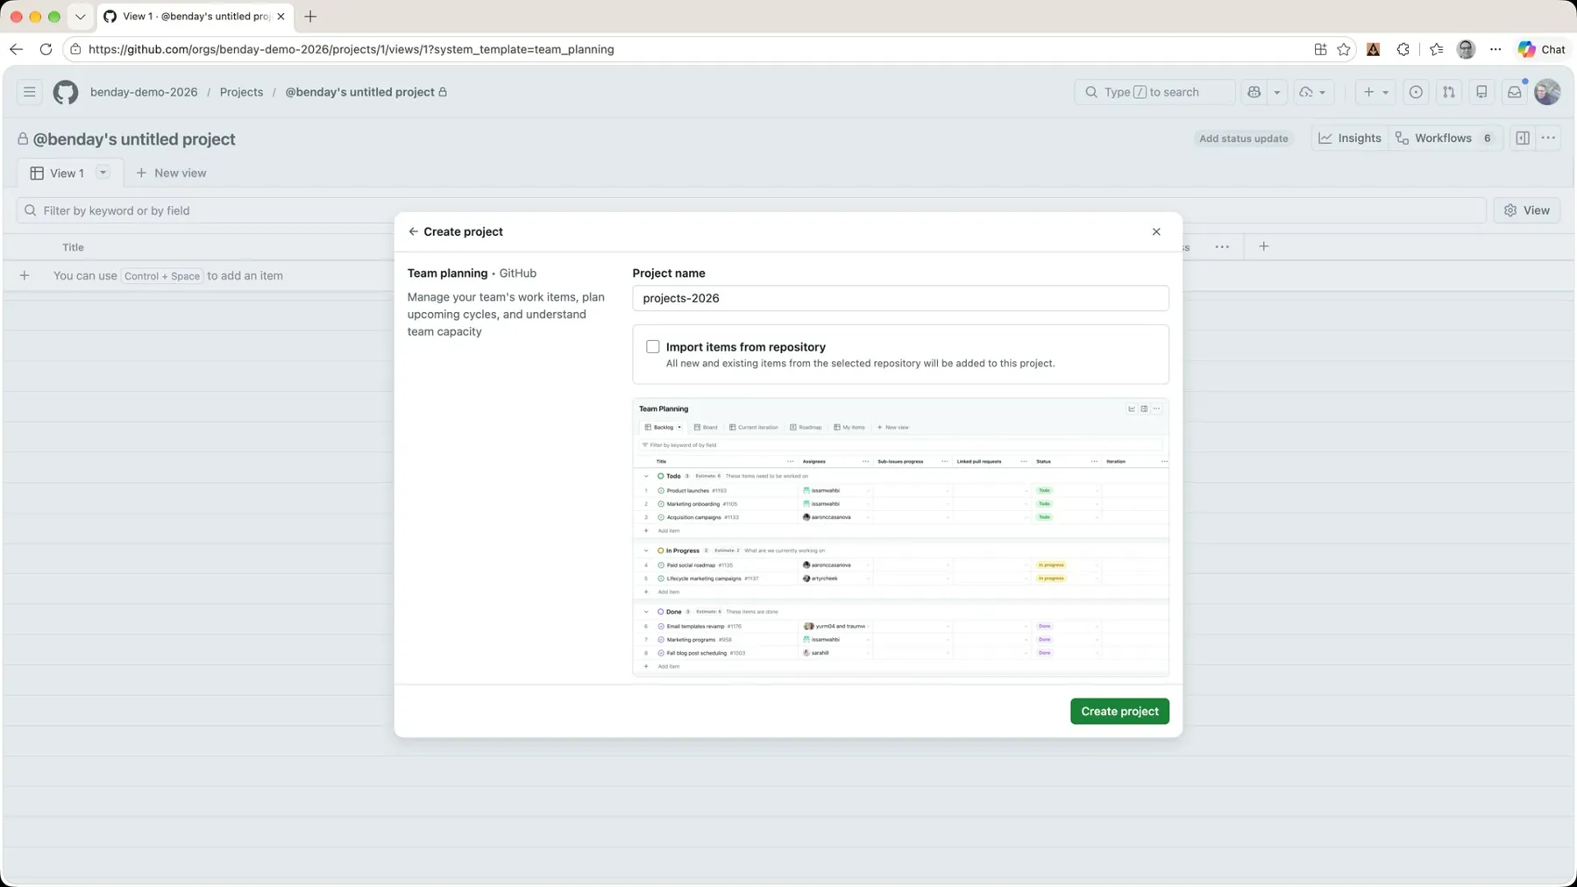Open notifications inbox
The width and height of the screenshot is (1577, 887).
pyautogui.click(x=1515, y=92)
